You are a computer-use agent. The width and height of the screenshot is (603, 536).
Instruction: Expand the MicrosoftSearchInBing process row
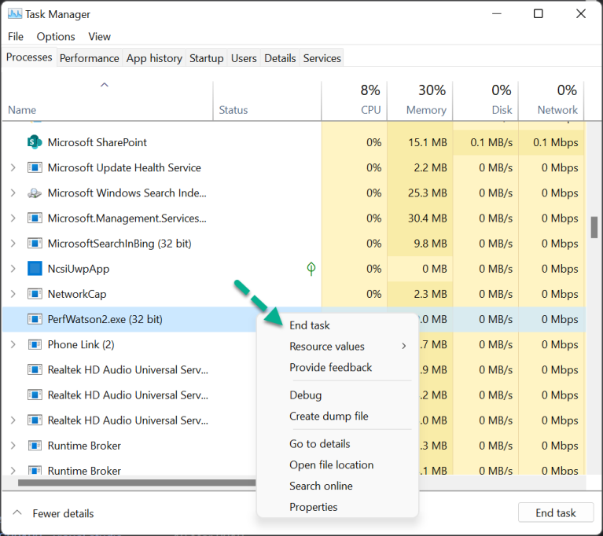coord(13,244)
